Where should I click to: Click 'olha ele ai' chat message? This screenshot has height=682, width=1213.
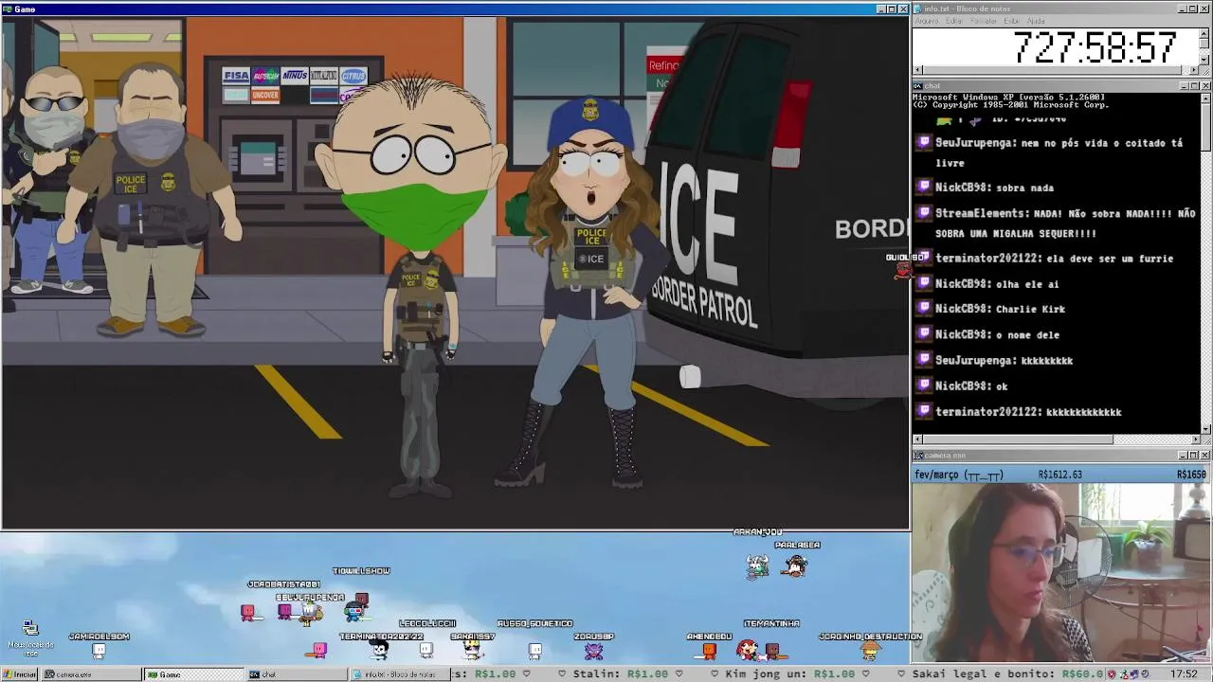point(1027,283)
